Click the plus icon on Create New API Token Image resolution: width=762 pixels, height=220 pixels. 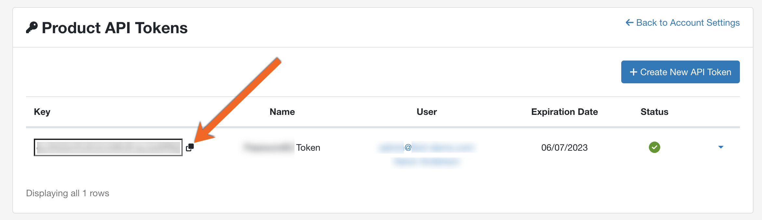pyautogui.click(x=633, y=72)
